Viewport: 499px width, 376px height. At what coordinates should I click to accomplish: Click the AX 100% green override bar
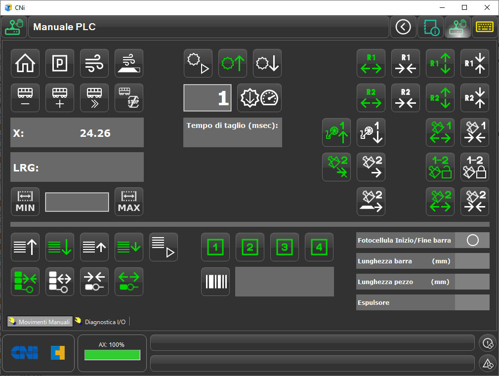pos(112,355)
